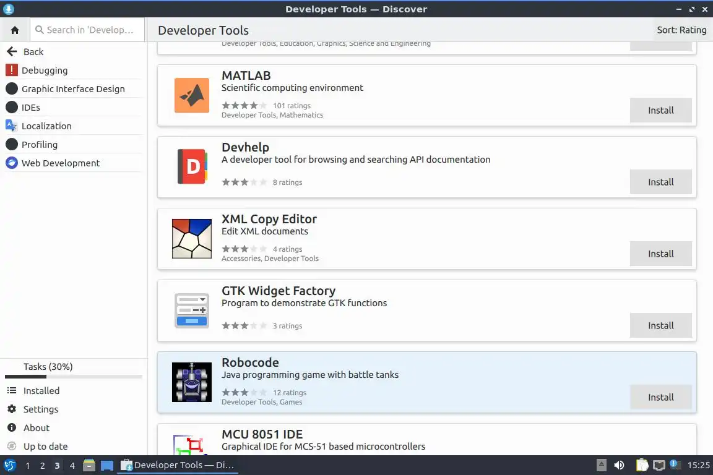713x475 pixels.
Task: Open the Installed list icon
Action: click(12, 390)
